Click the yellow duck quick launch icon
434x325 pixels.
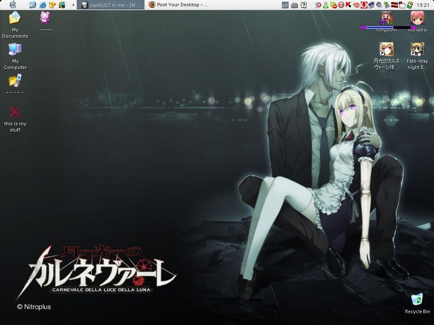click(x=52, y=5)
